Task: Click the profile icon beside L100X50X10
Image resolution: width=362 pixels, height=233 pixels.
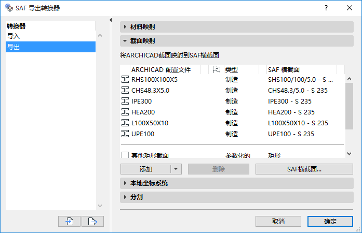Action: pyautogui.click(x=125, y=123)
